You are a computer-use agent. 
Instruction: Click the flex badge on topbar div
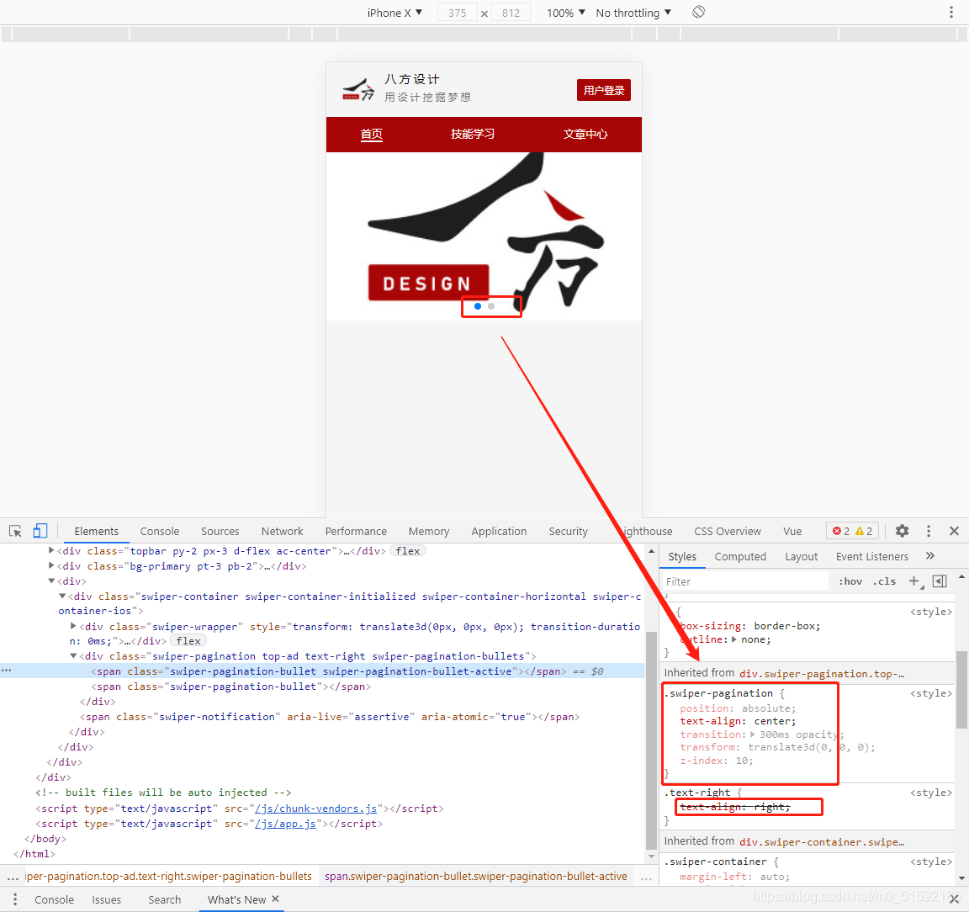click(x=408, y=550)
